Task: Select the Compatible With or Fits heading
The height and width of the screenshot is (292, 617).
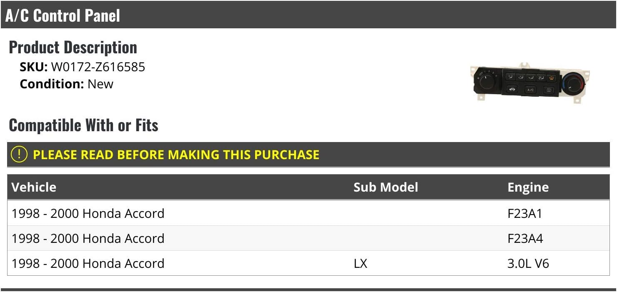Action: pyautogui.click(x=83, y=125)
